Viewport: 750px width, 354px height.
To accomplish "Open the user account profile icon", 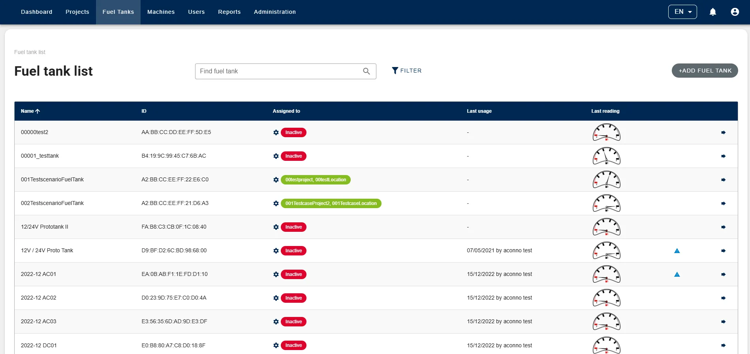I will click(735, 12).
